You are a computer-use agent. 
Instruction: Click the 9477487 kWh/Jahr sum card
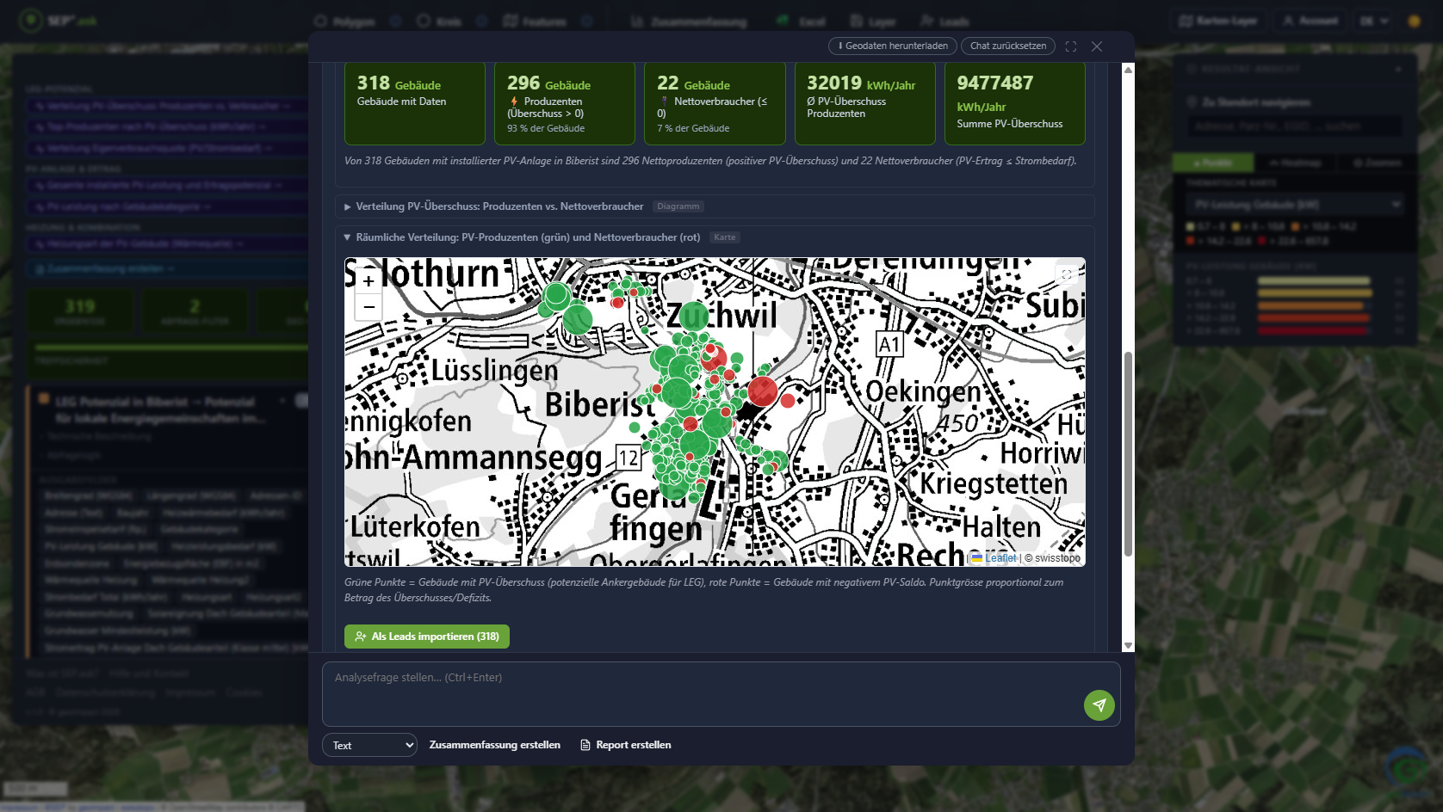tap(1015, 103)
